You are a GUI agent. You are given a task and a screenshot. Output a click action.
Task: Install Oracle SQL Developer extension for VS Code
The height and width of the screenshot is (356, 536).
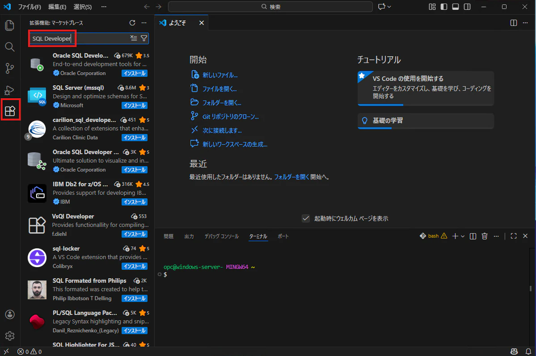coord(135,73)
